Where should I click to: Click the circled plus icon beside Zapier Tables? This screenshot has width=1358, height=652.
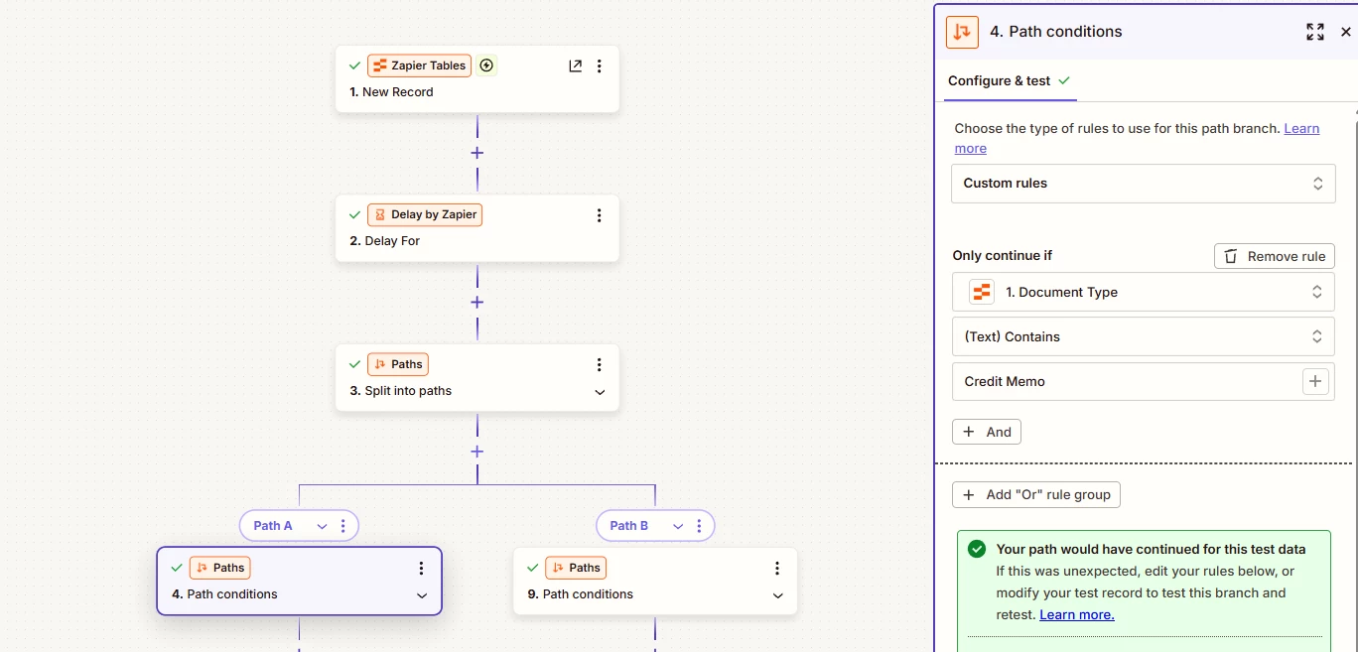tap(486, 65)
